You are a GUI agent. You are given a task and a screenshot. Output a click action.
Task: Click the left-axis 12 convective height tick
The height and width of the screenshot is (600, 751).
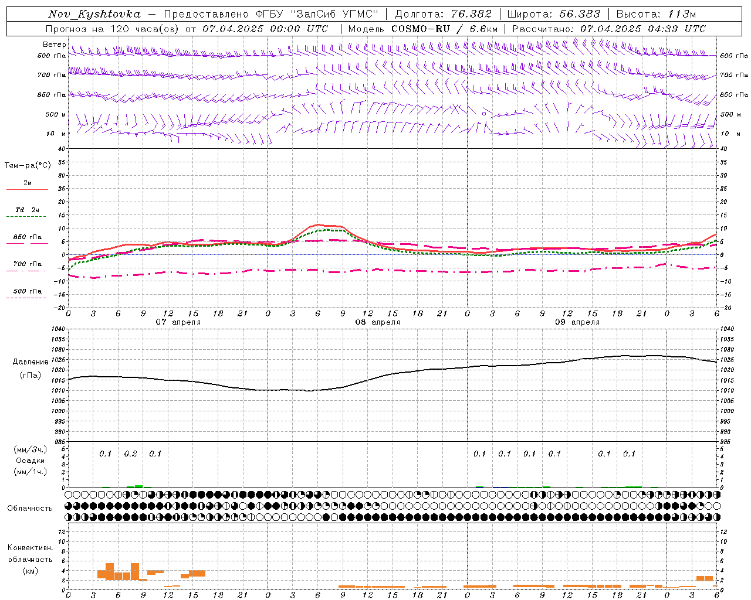coord(62,532)
